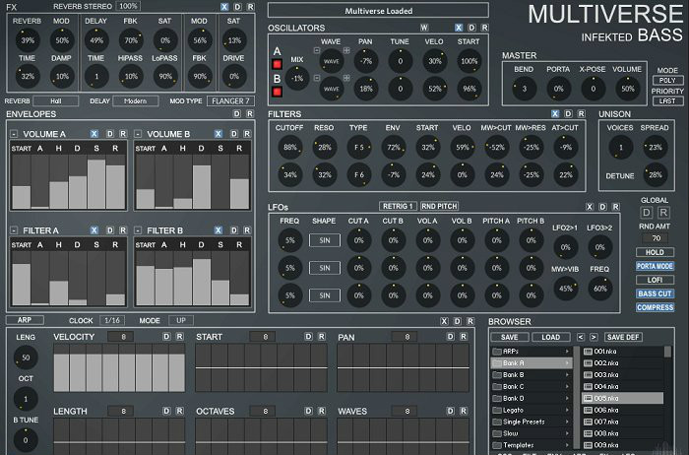Toggle PORTA MODE switch
Screen dimensions: 689x455
[x=655, y=266]
